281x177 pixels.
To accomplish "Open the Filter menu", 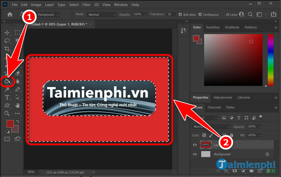I will coord(86,4).
